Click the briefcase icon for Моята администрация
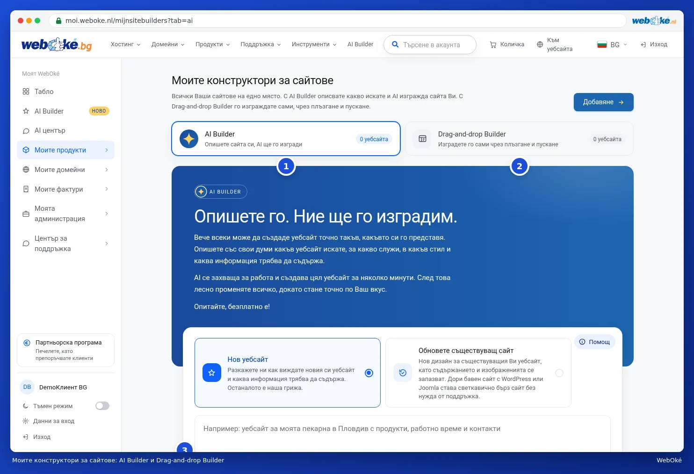The width and height of the screenshot is (694, 474). click(x=26, y=214)
